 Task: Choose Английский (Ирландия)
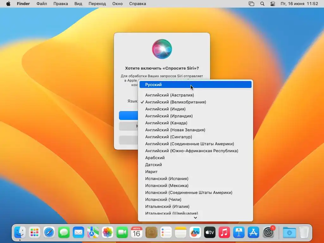click(x=196, y=116)
